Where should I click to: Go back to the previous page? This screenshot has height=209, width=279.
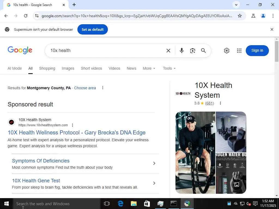pos(6,16)
